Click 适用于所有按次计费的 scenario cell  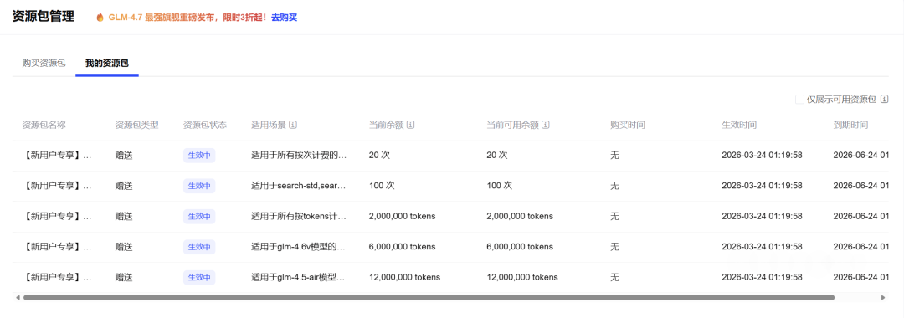(x=299, y=155)
